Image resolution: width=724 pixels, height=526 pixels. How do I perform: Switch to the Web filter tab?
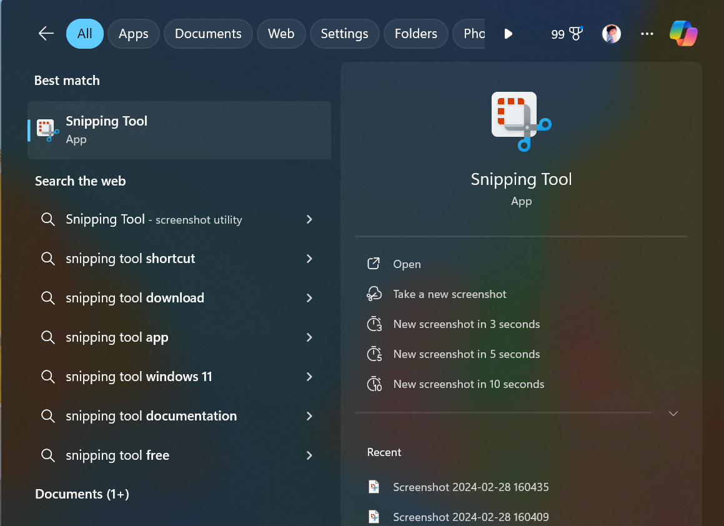[281, 34]
